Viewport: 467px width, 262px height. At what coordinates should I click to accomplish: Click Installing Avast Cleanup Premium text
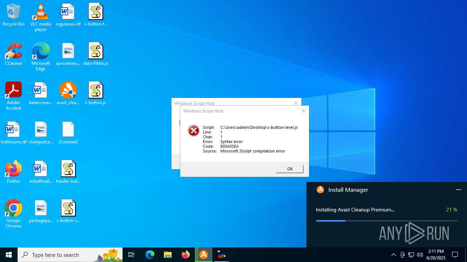pos(355,210)
